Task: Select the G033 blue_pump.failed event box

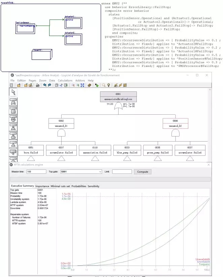Action: click(x=127, y=150)
